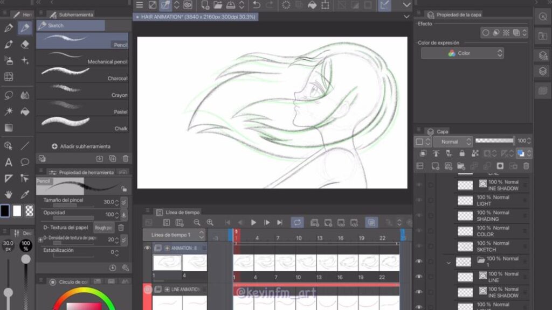Select the Eraser tool
This screenshot has height=310, width=552.
25,44
